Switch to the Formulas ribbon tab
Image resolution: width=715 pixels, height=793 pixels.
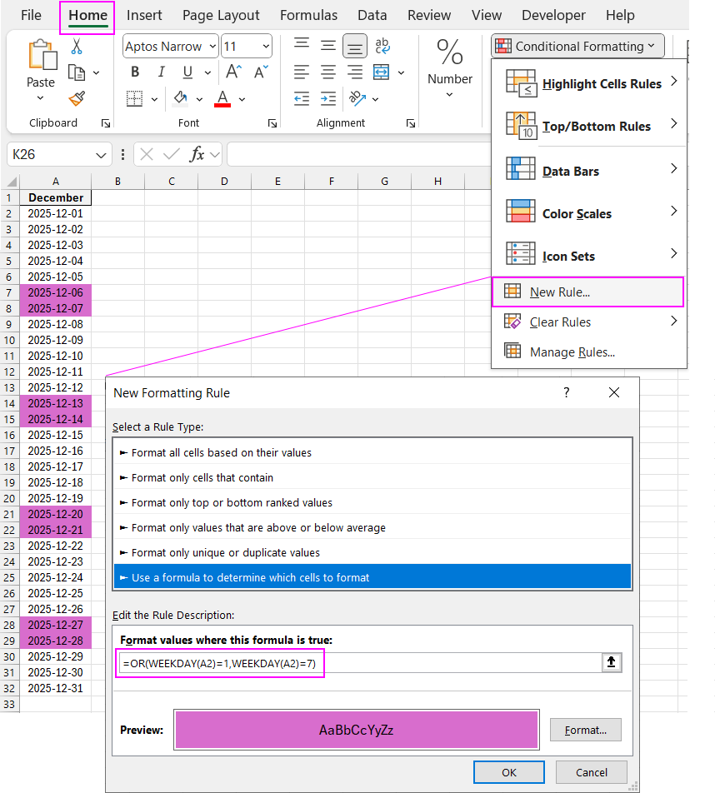pos(308,15)
